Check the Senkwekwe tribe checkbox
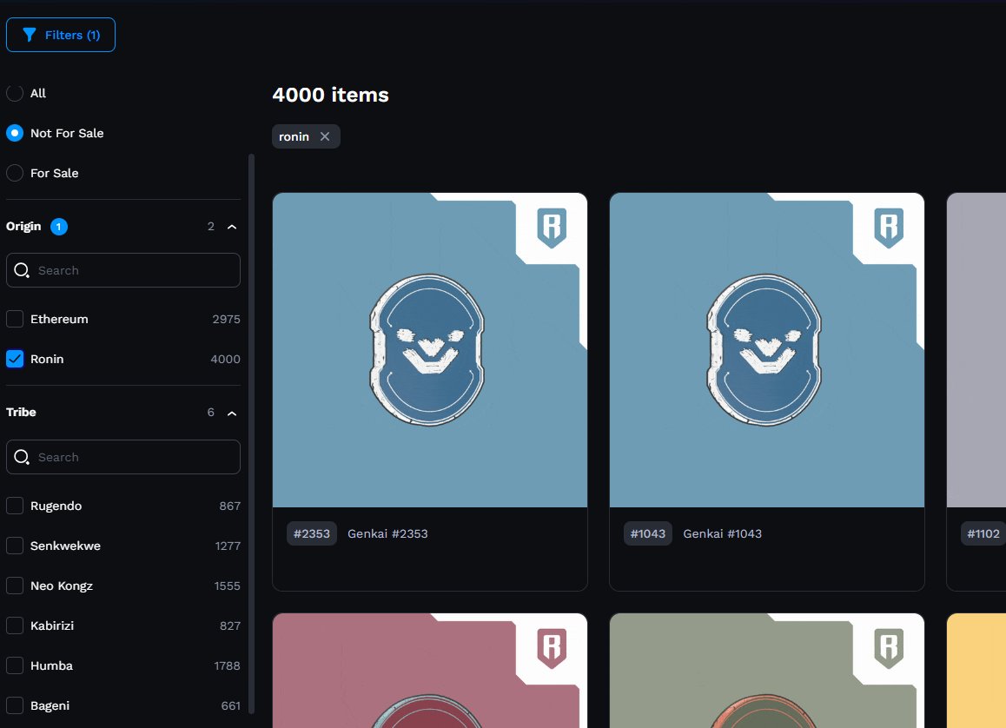 (15, 546)
